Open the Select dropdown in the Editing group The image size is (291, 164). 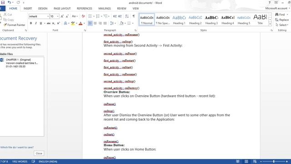pos(282,25)
